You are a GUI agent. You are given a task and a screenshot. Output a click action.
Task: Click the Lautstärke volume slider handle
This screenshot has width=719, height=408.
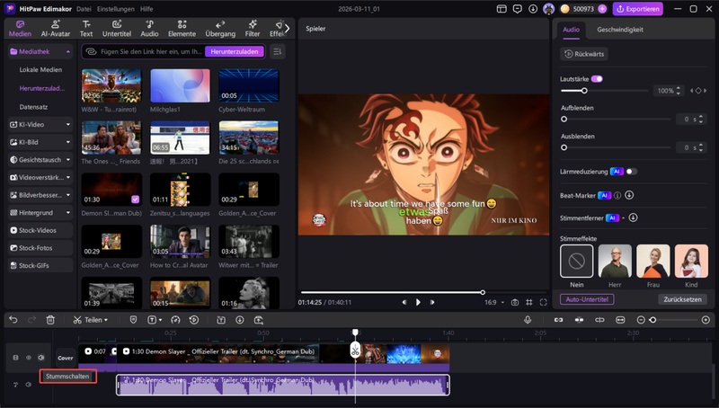[584, 91]
